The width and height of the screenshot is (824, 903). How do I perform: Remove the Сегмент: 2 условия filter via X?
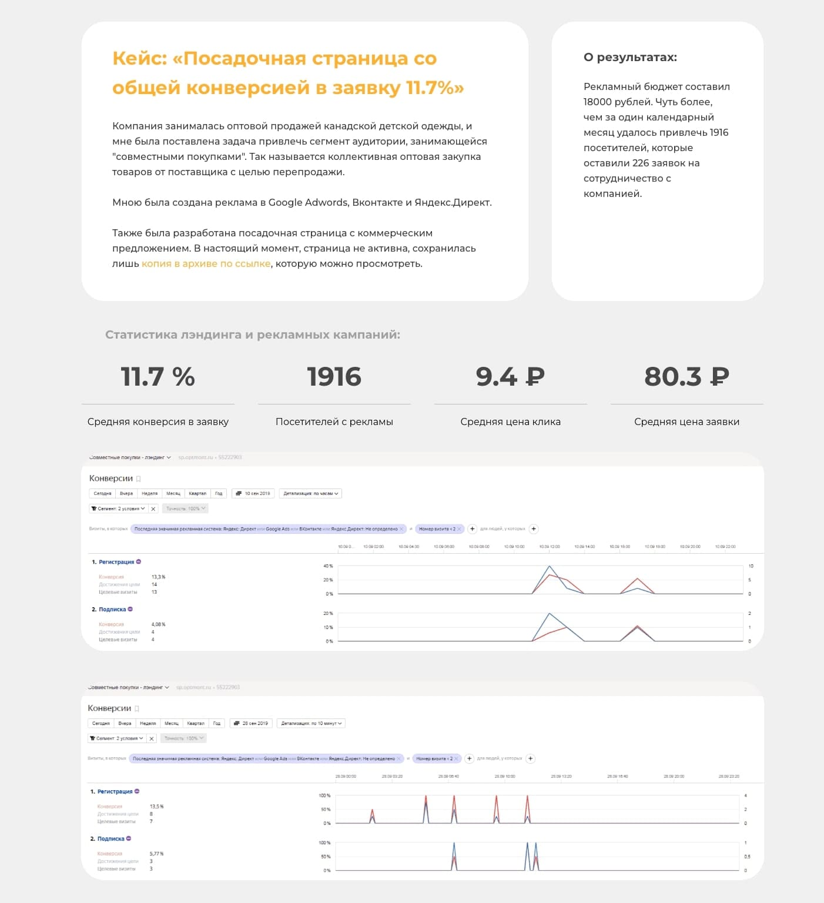pos(153,508)
